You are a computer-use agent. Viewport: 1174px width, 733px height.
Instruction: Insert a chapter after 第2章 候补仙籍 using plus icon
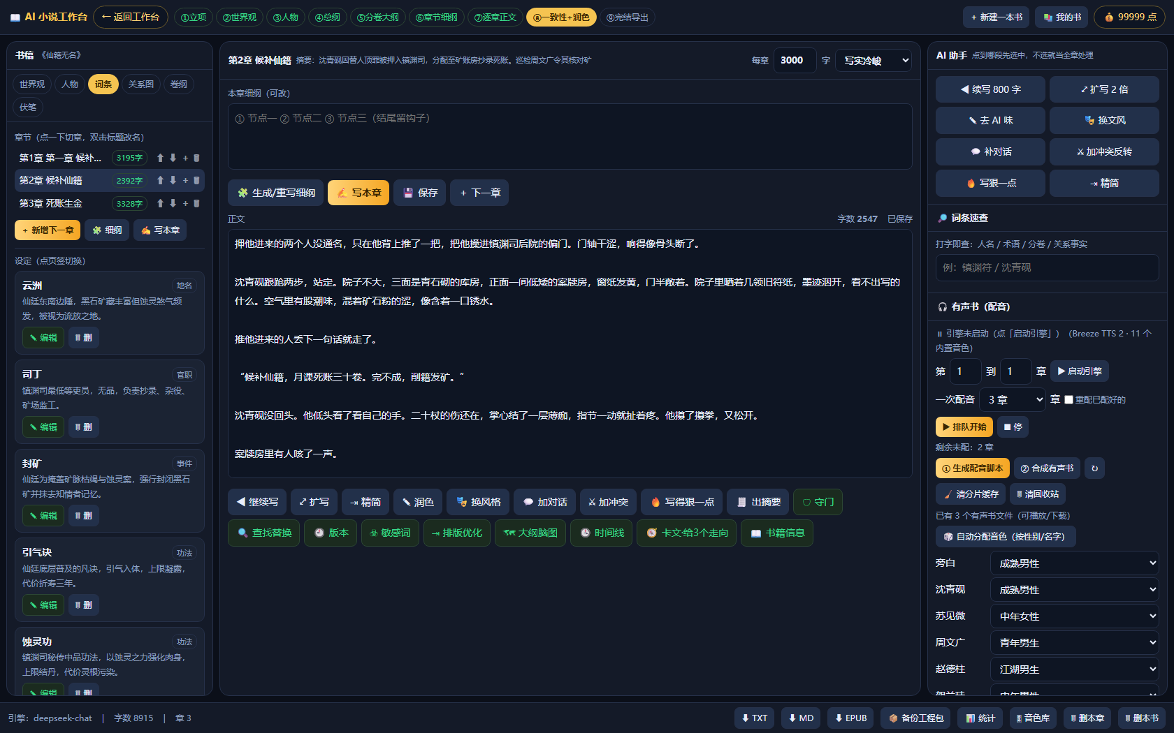[x=185, y=180]
